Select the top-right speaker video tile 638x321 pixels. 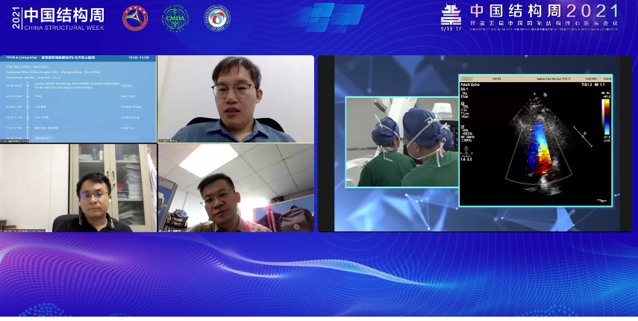click(236, 99)
